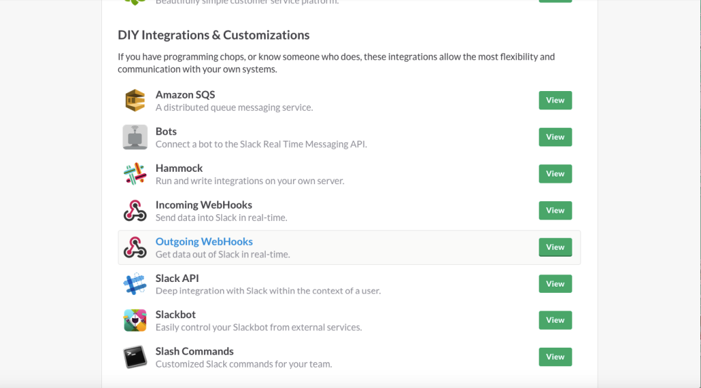Image resolution: width=701 pixels, height=388 pixels.
Task: View the Incoming WebHooks integration
Action: 555,210
